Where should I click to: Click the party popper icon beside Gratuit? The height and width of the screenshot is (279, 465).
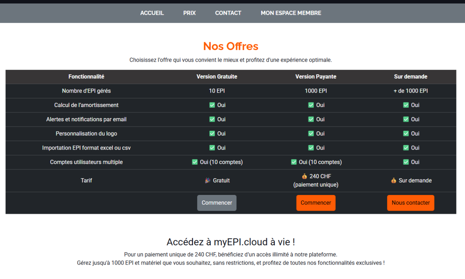(x=208, y=181)
